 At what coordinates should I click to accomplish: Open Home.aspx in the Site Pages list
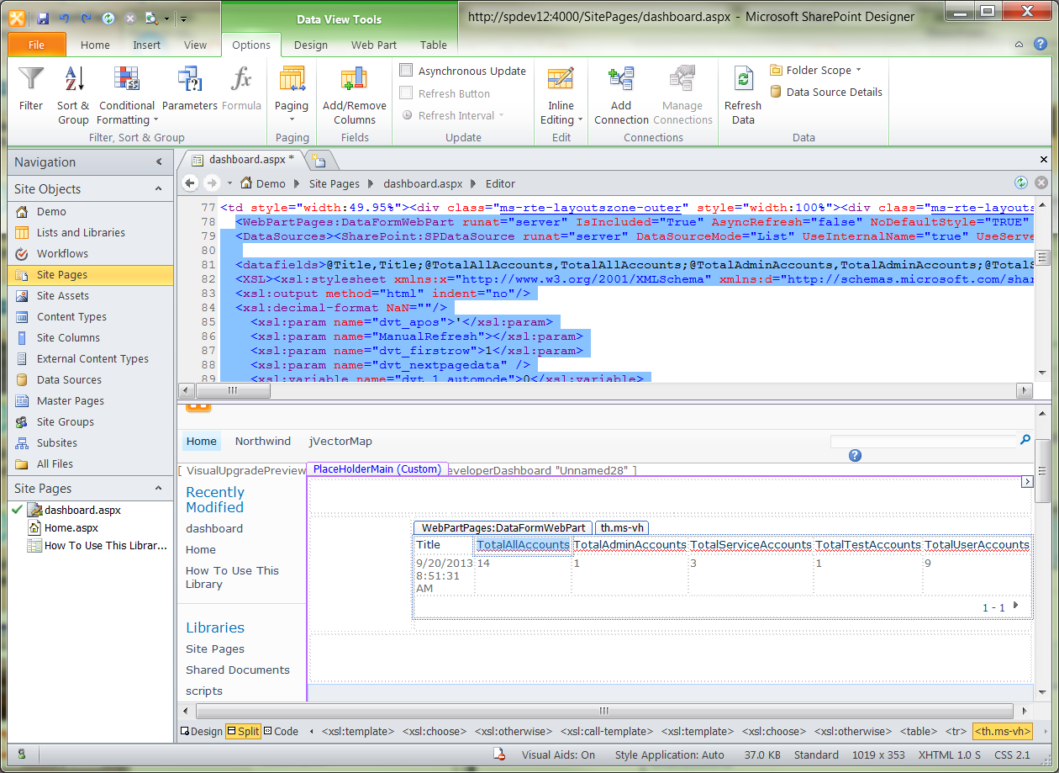click(x=71, y=527)
